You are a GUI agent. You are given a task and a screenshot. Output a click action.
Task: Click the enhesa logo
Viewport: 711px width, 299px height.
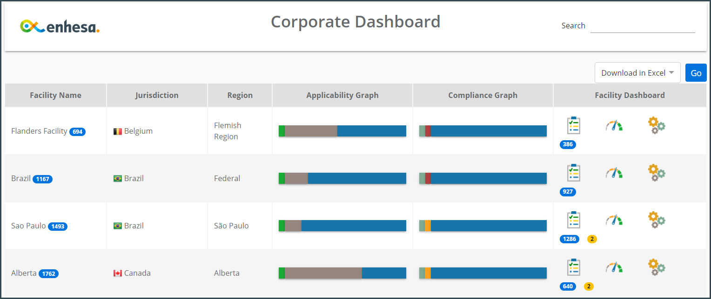[x=60, y=27]
